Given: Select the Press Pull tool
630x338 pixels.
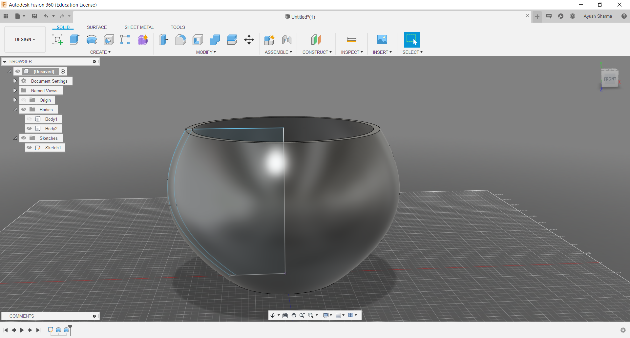Looking at the screenshot, I should click(x=163, y=40).
